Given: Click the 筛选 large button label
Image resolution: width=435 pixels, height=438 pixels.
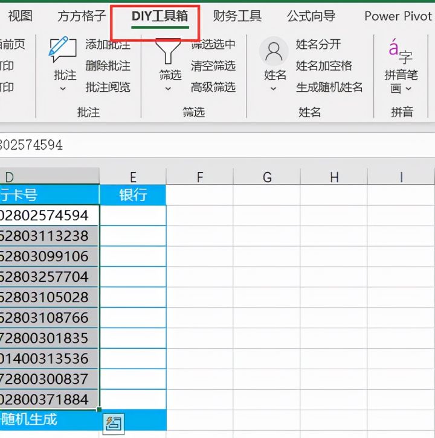Looking at the screenshot, I should (x=170, y=75).
